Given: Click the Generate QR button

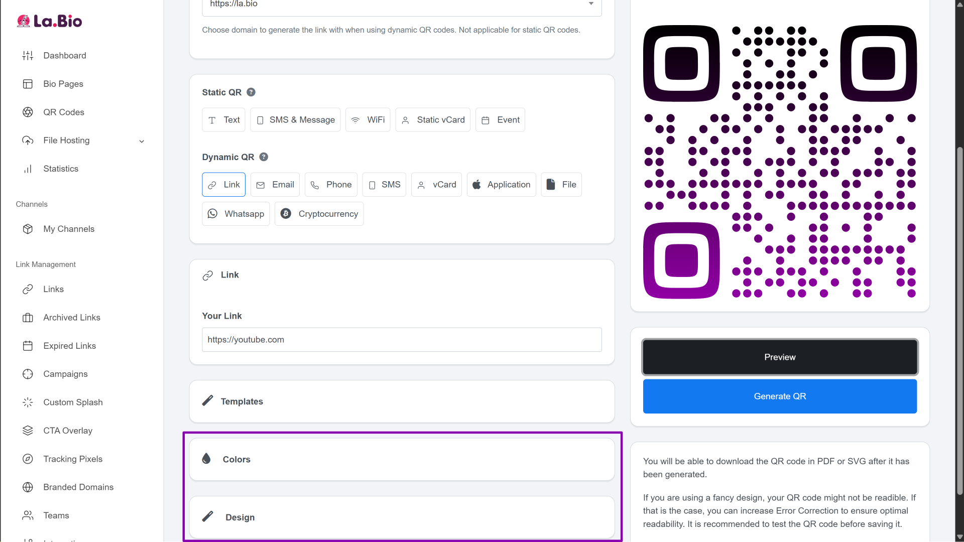Looking at the screenshot, I should 779,396.
